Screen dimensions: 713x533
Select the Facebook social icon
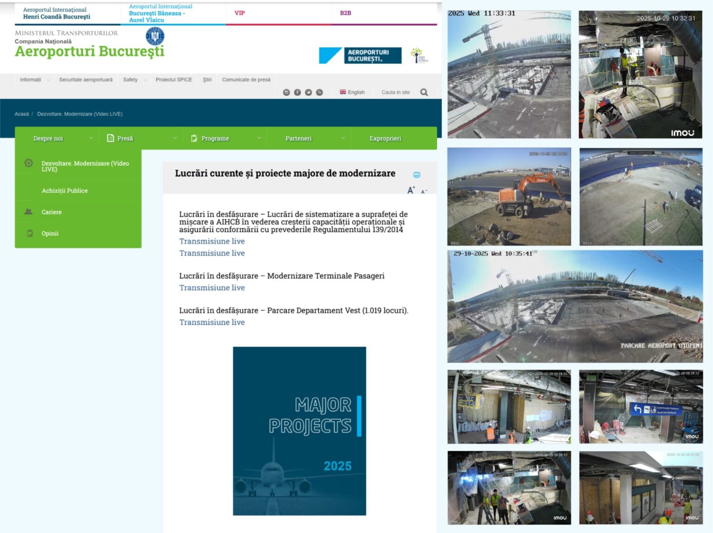coord(297,91)
